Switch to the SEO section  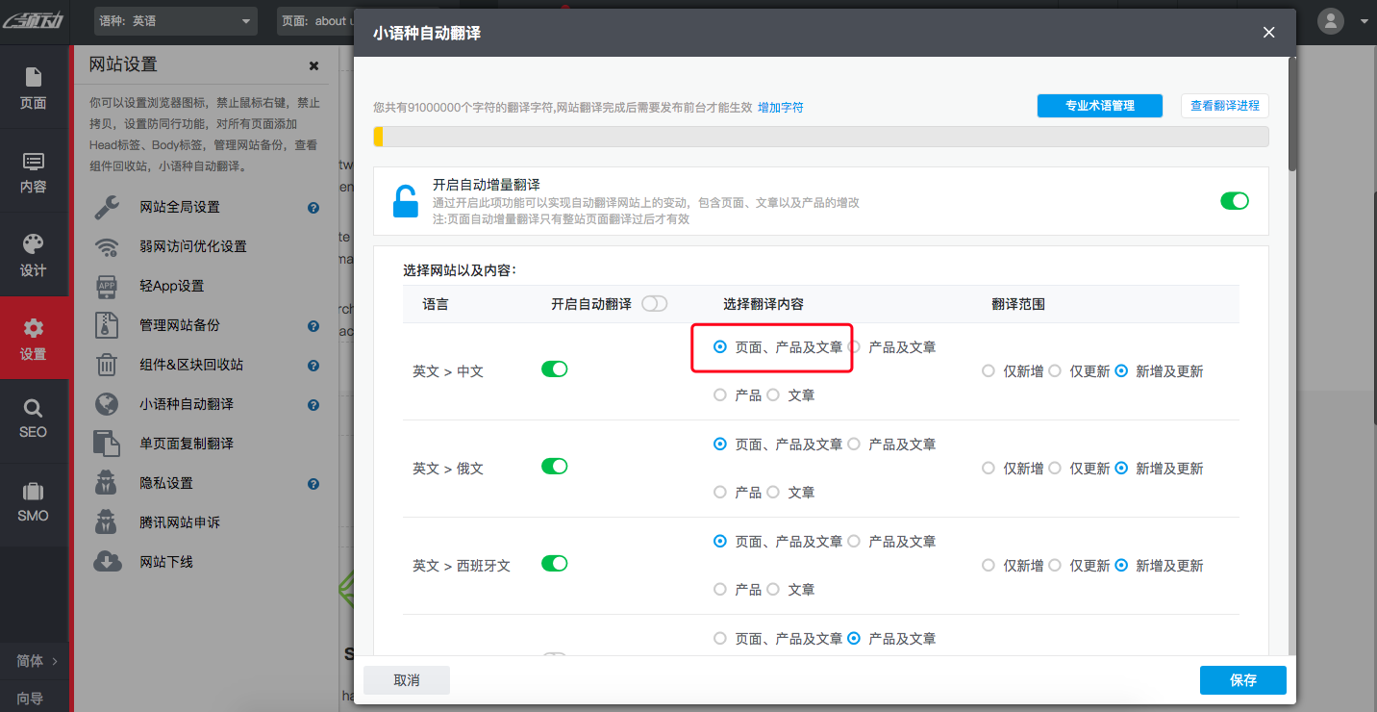coord(34,420)
